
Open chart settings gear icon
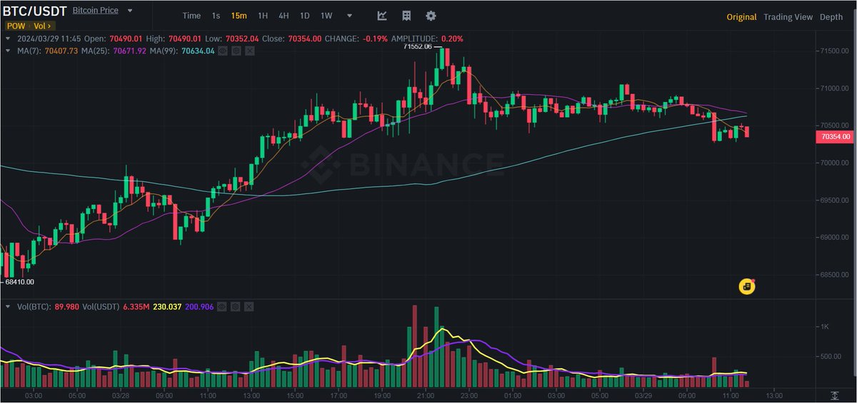pyautogui.click(x=431, y=16)
